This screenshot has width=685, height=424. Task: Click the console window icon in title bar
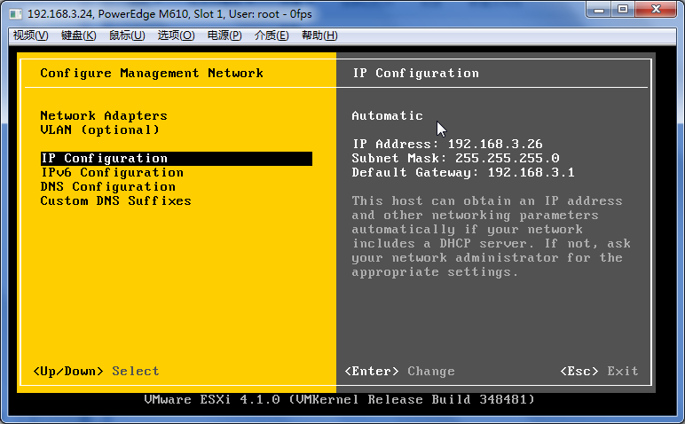16,14
